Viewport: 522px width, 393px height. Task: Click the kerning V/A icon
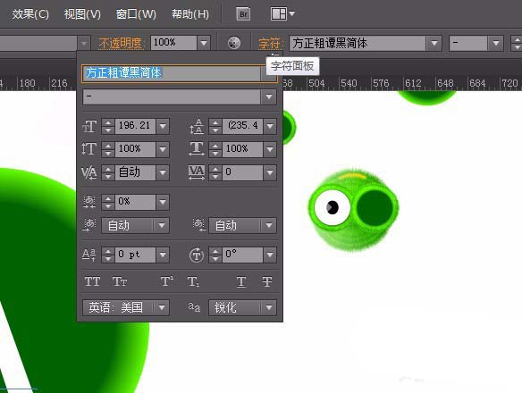89,172
